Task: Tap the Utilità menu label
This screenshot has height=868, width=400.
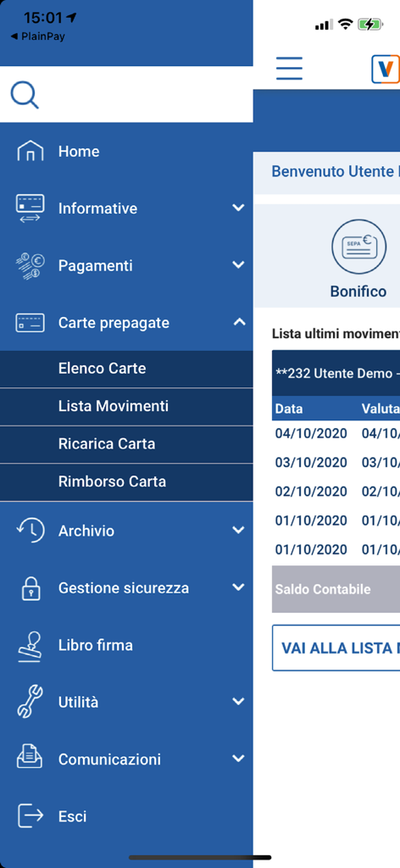Action: click(78, 702)
